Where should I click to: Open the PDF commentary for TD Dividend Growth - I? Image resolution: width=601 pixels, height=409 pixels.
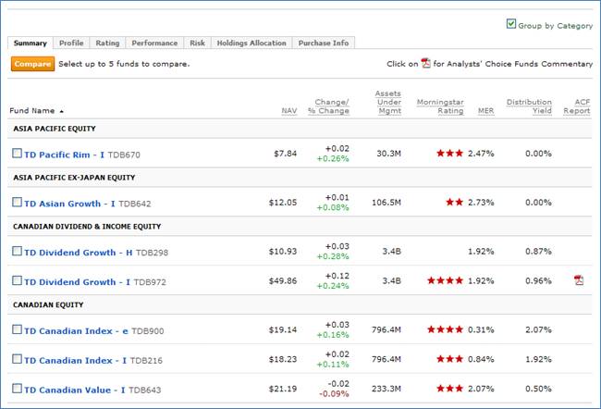[x=579, y=280]
